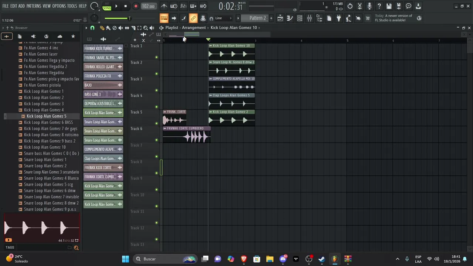Open the Kick Loop Alan Gomez 10 breadcrumb

(234, 28)
